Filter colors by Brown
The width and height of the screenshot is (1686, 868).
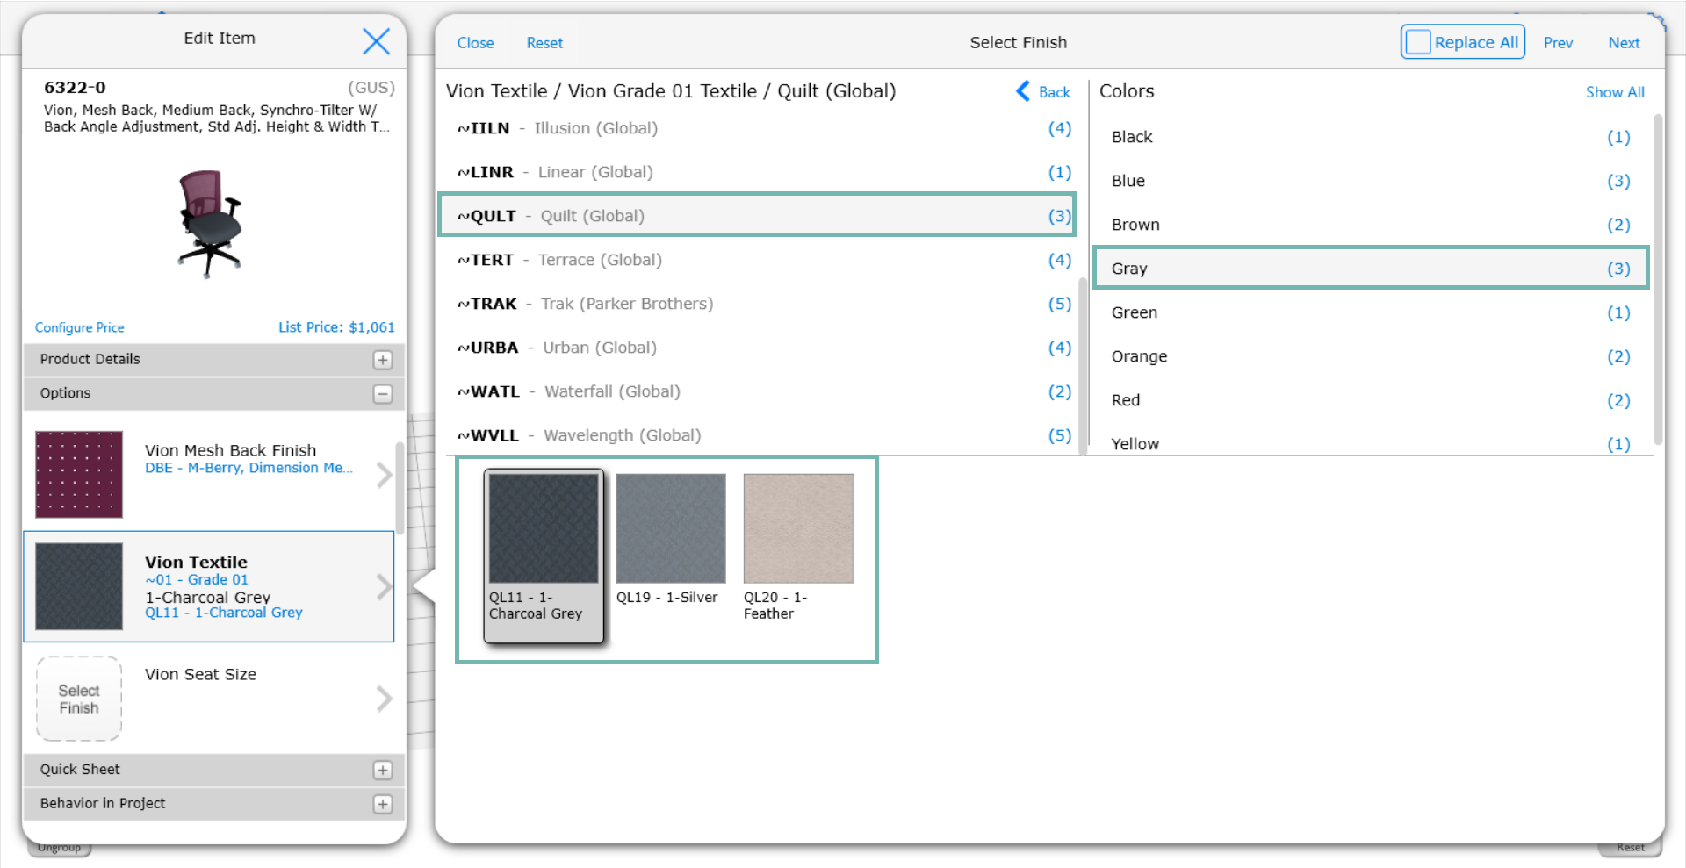[1371, 225]
